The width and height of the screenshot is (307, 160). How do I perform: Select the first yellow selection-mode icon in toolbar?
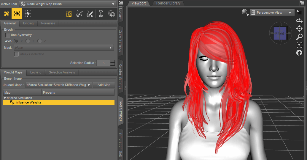pos(7,14)
